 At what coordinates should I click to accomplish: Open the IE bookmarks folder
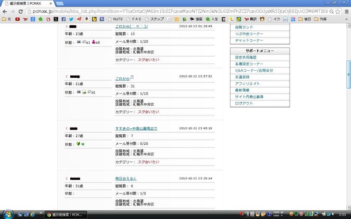[x=6, y=19]
